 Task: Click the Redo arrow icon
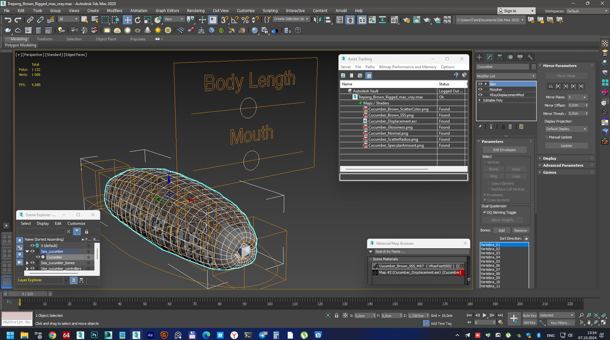click(x=18, y=20)
